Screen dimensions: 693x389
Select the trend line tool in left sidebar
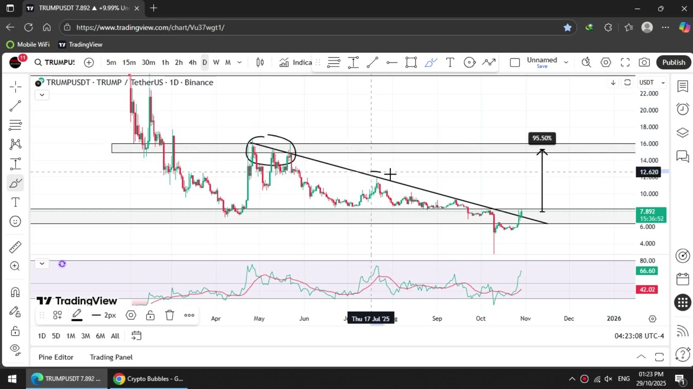(x=15, y=106)
